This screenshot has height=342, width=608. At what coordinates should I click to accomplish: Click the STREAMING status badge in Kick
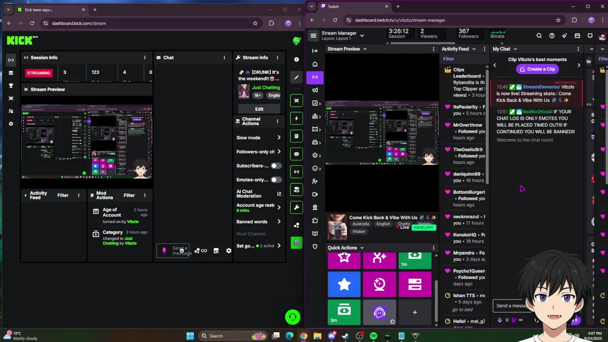pyautogui.click(x=38, y=73)
